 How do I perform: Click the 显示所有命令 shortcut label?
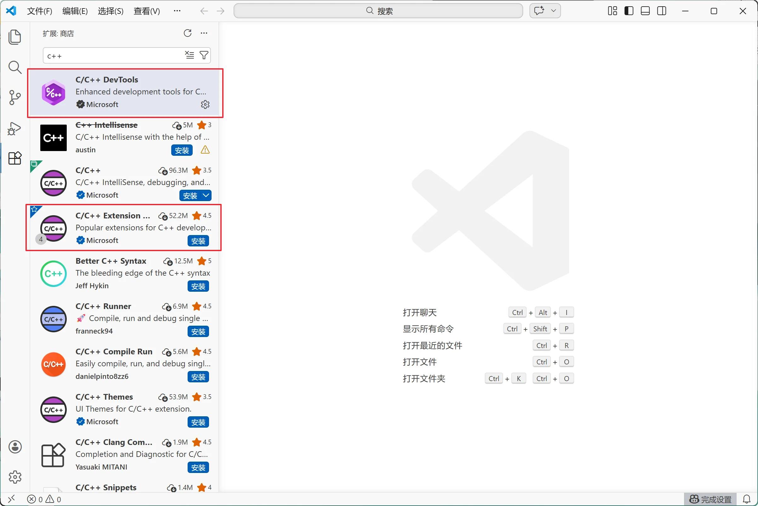coord(428,329)
